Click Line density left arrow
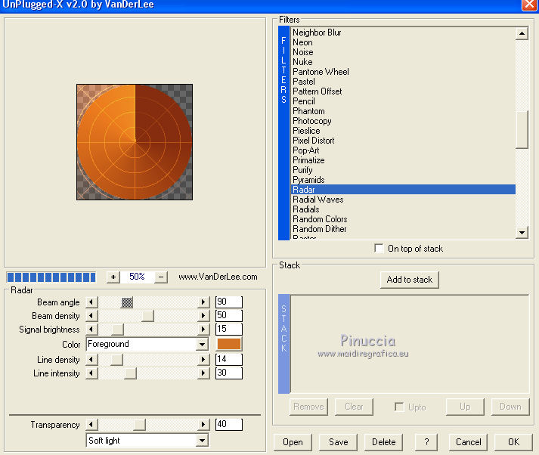This screenshot has height=455, width=539. [x=91, y=360]
